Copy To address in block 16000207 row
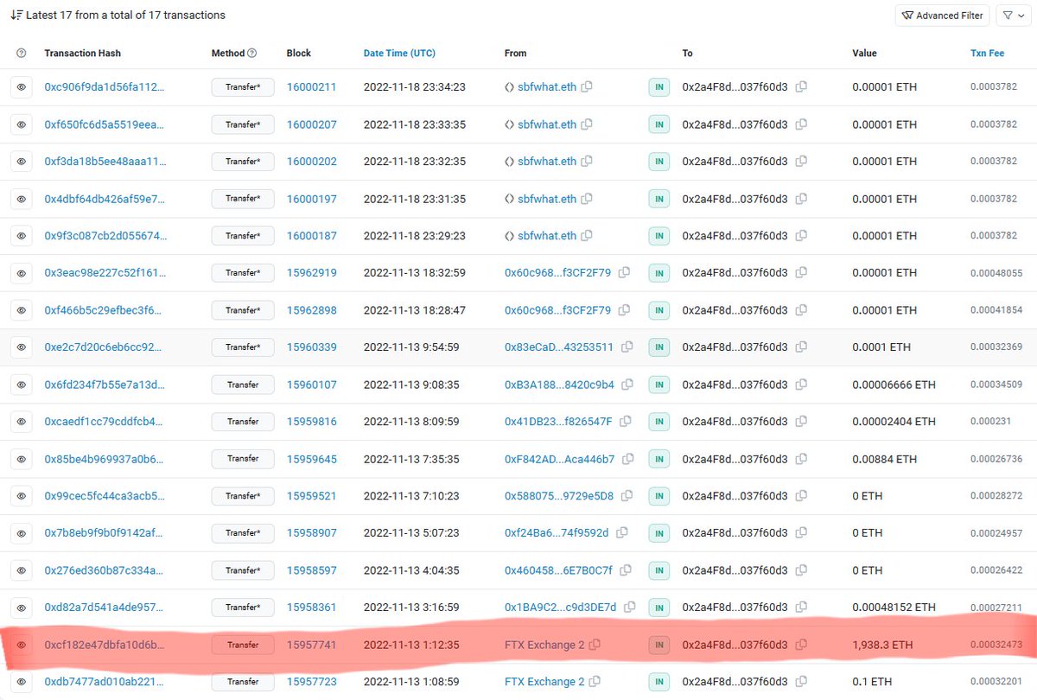Viewport: 1037px width, 700px height. (x=801, y=124)
